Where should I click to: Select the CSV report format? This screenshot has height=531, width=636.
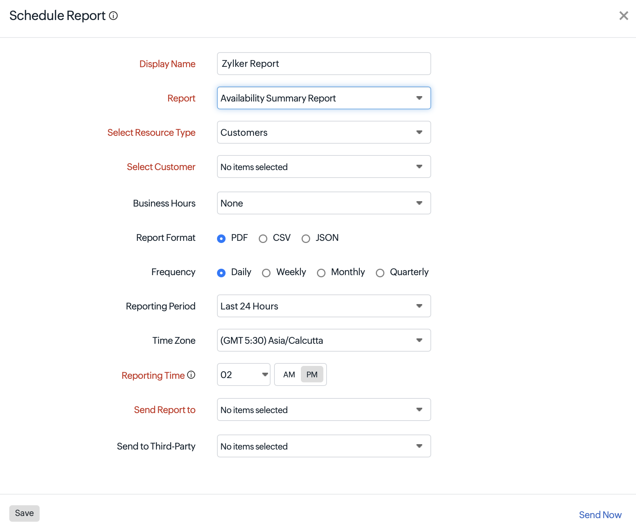(263, 238)
